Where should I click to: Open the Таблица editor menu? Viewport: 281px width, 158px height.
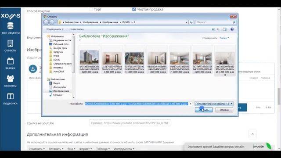103,149
